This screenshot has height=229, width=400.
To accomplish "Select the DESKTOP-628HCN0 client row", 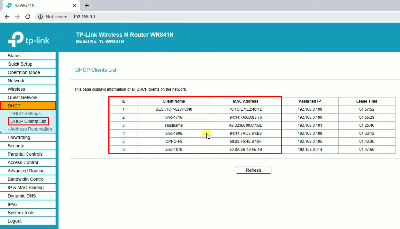I will click(x=174, y=109).
